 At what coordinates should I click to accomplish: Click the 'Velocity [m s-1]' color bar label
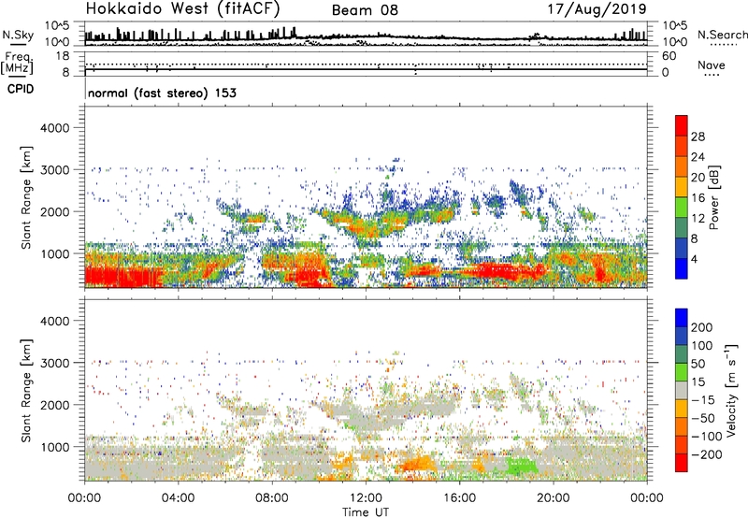[x=731, y=390]
